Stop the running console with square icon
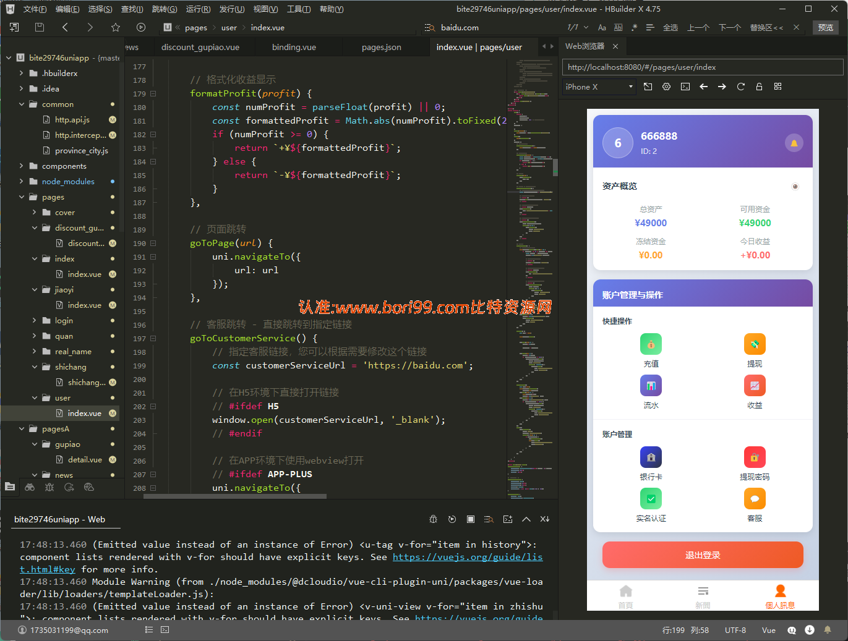 (471, 519)
